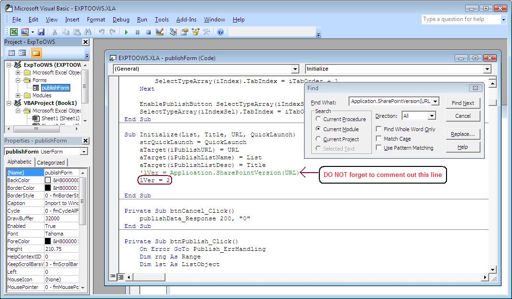Click Help button in Find dialog
Image resolution: width=512 pixels, height=299 pixels.
(463, 147)
